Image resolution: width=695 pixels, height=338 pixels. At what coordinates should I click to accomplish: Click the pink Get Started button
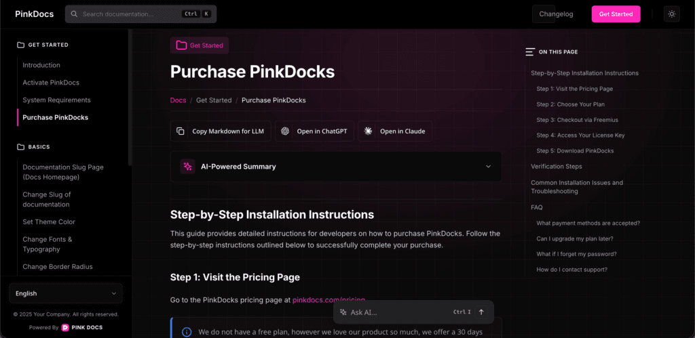616,14
